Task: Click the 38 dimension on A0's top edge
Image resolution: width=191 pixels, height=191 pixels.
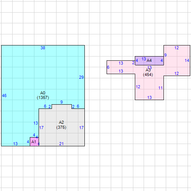Action: click(x=43, y=48)
